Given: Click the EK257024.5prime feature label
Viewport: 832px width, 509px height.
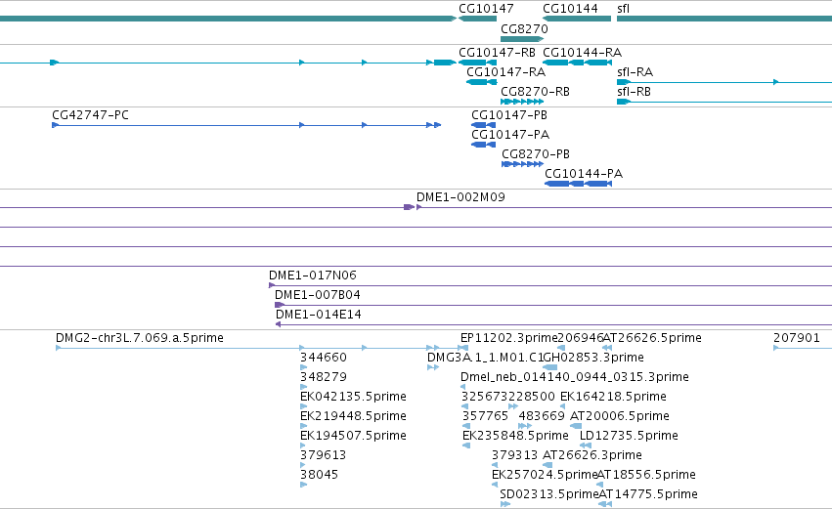Looking at the screenshot, I should (x=545, y=475).
